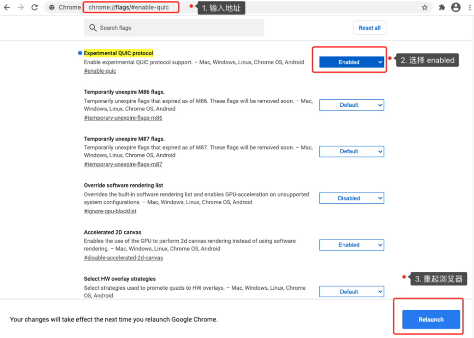
Task: Click the Select HW overlay strategies title
Action: click(x=120, y=278)
